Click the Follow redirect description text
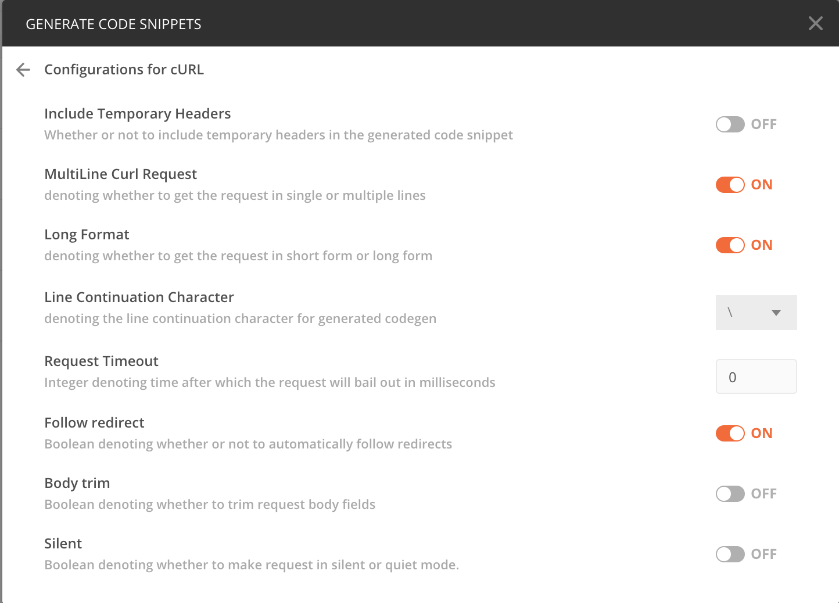 (248, 444)
